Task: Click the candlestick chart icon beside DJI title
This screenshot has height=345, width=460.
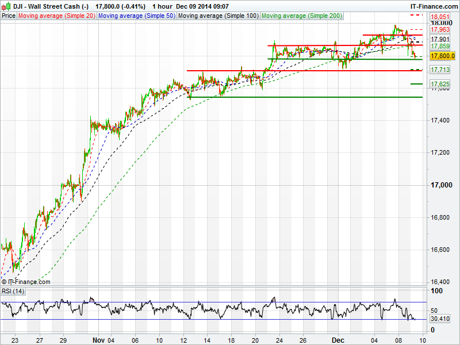Action: pyautogui.click(x=7, y=6)
